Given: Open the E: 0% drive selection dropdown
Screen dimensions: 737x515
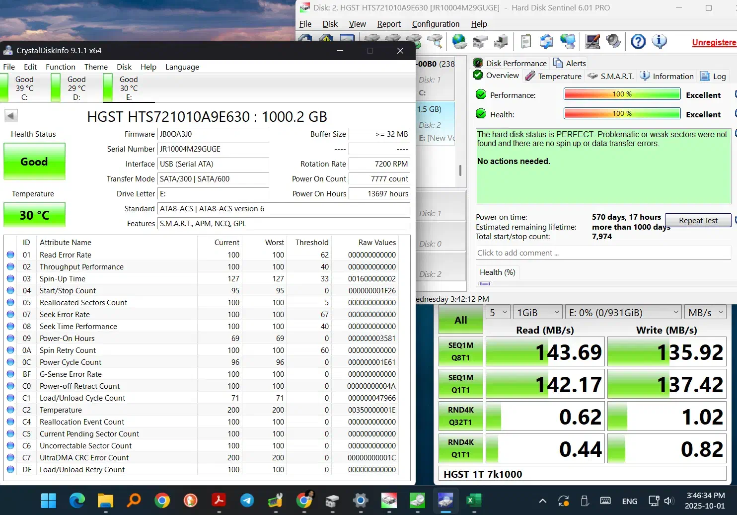Looking at the screenshot, I should 623,313.
